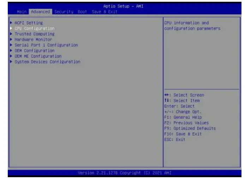Click arrow beside Serial Port 1 Configuration
This screenshot has height=180, width=245.
(x=11, y=45)
